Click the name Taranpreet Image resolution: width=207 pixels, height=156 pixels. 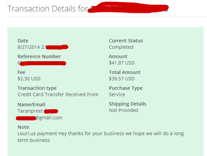click(30, 111)
